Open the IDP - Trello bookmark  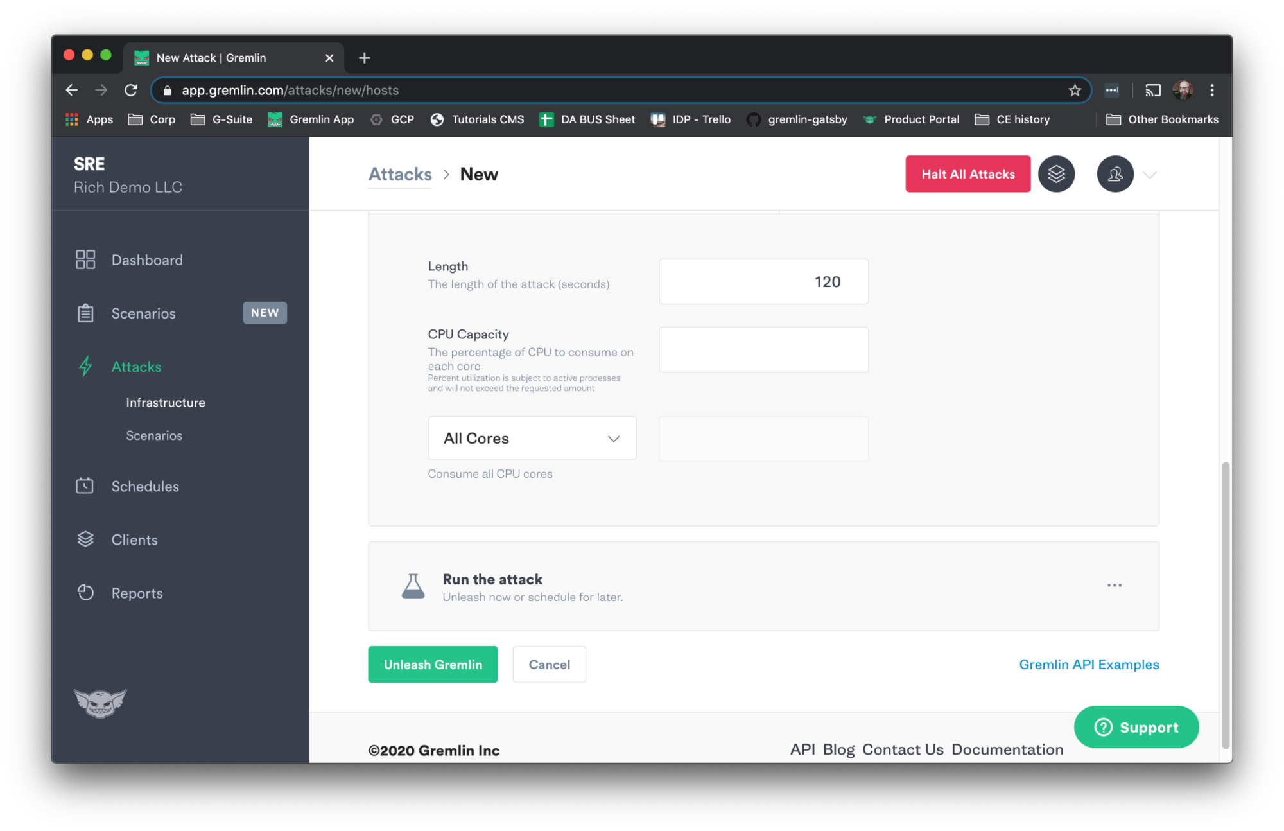tap(691, 119)
